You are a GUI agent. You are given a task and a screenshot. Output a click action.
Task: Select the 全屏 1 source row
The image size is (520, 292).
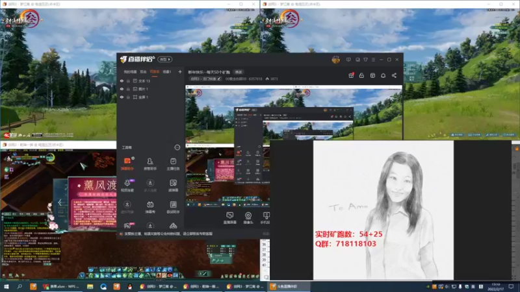(151, 97)
